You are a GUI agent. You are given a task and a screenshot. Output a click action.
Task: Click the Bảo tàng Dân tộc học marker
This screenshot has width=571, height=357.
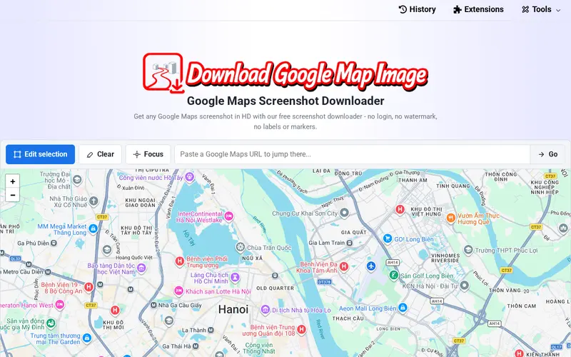(141, 268)
